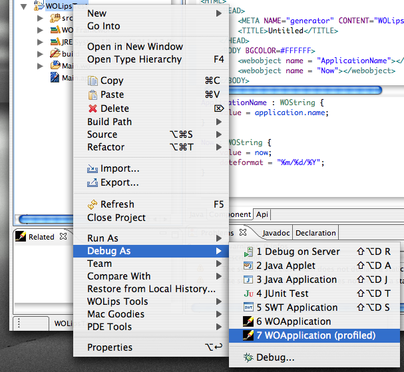
Task: Switch to the Api editor tab
Action: pos(262,214)
